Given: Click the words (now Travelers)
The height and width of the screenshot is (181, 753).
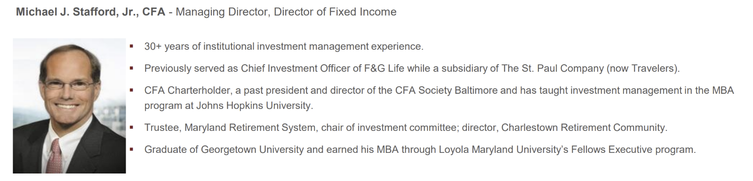Looking at the screenshot, I should pos(643,68).
